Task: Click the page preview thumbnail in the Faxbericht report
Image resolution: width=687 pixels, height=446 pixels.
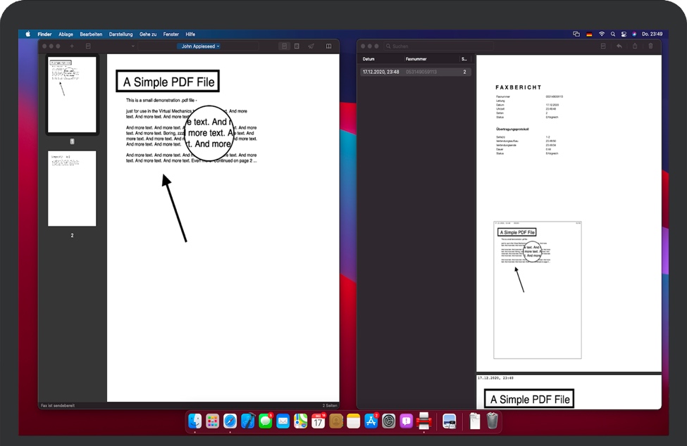Action: pos(538,290)
